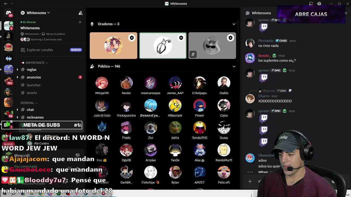351x197 pixels.
Task: Open the red boxing-gloves server icon
Action: (9, 48)
